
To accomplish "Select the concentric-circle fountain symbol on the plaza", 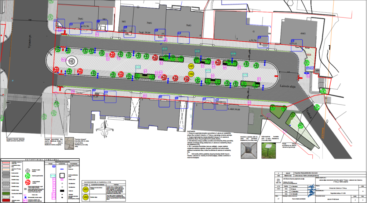I will (71, 61).
